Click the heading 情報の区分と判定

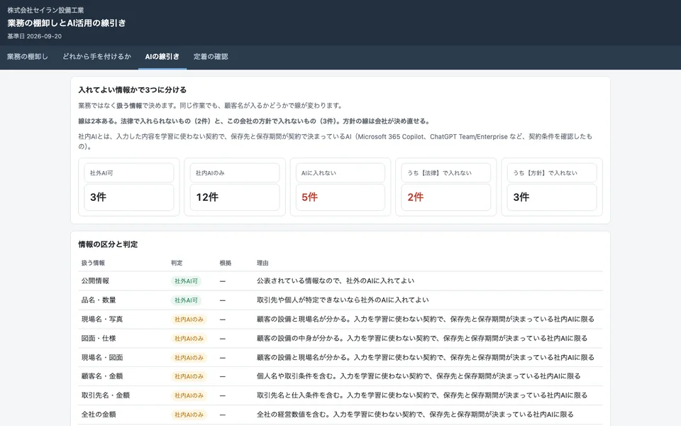point(108,244)
